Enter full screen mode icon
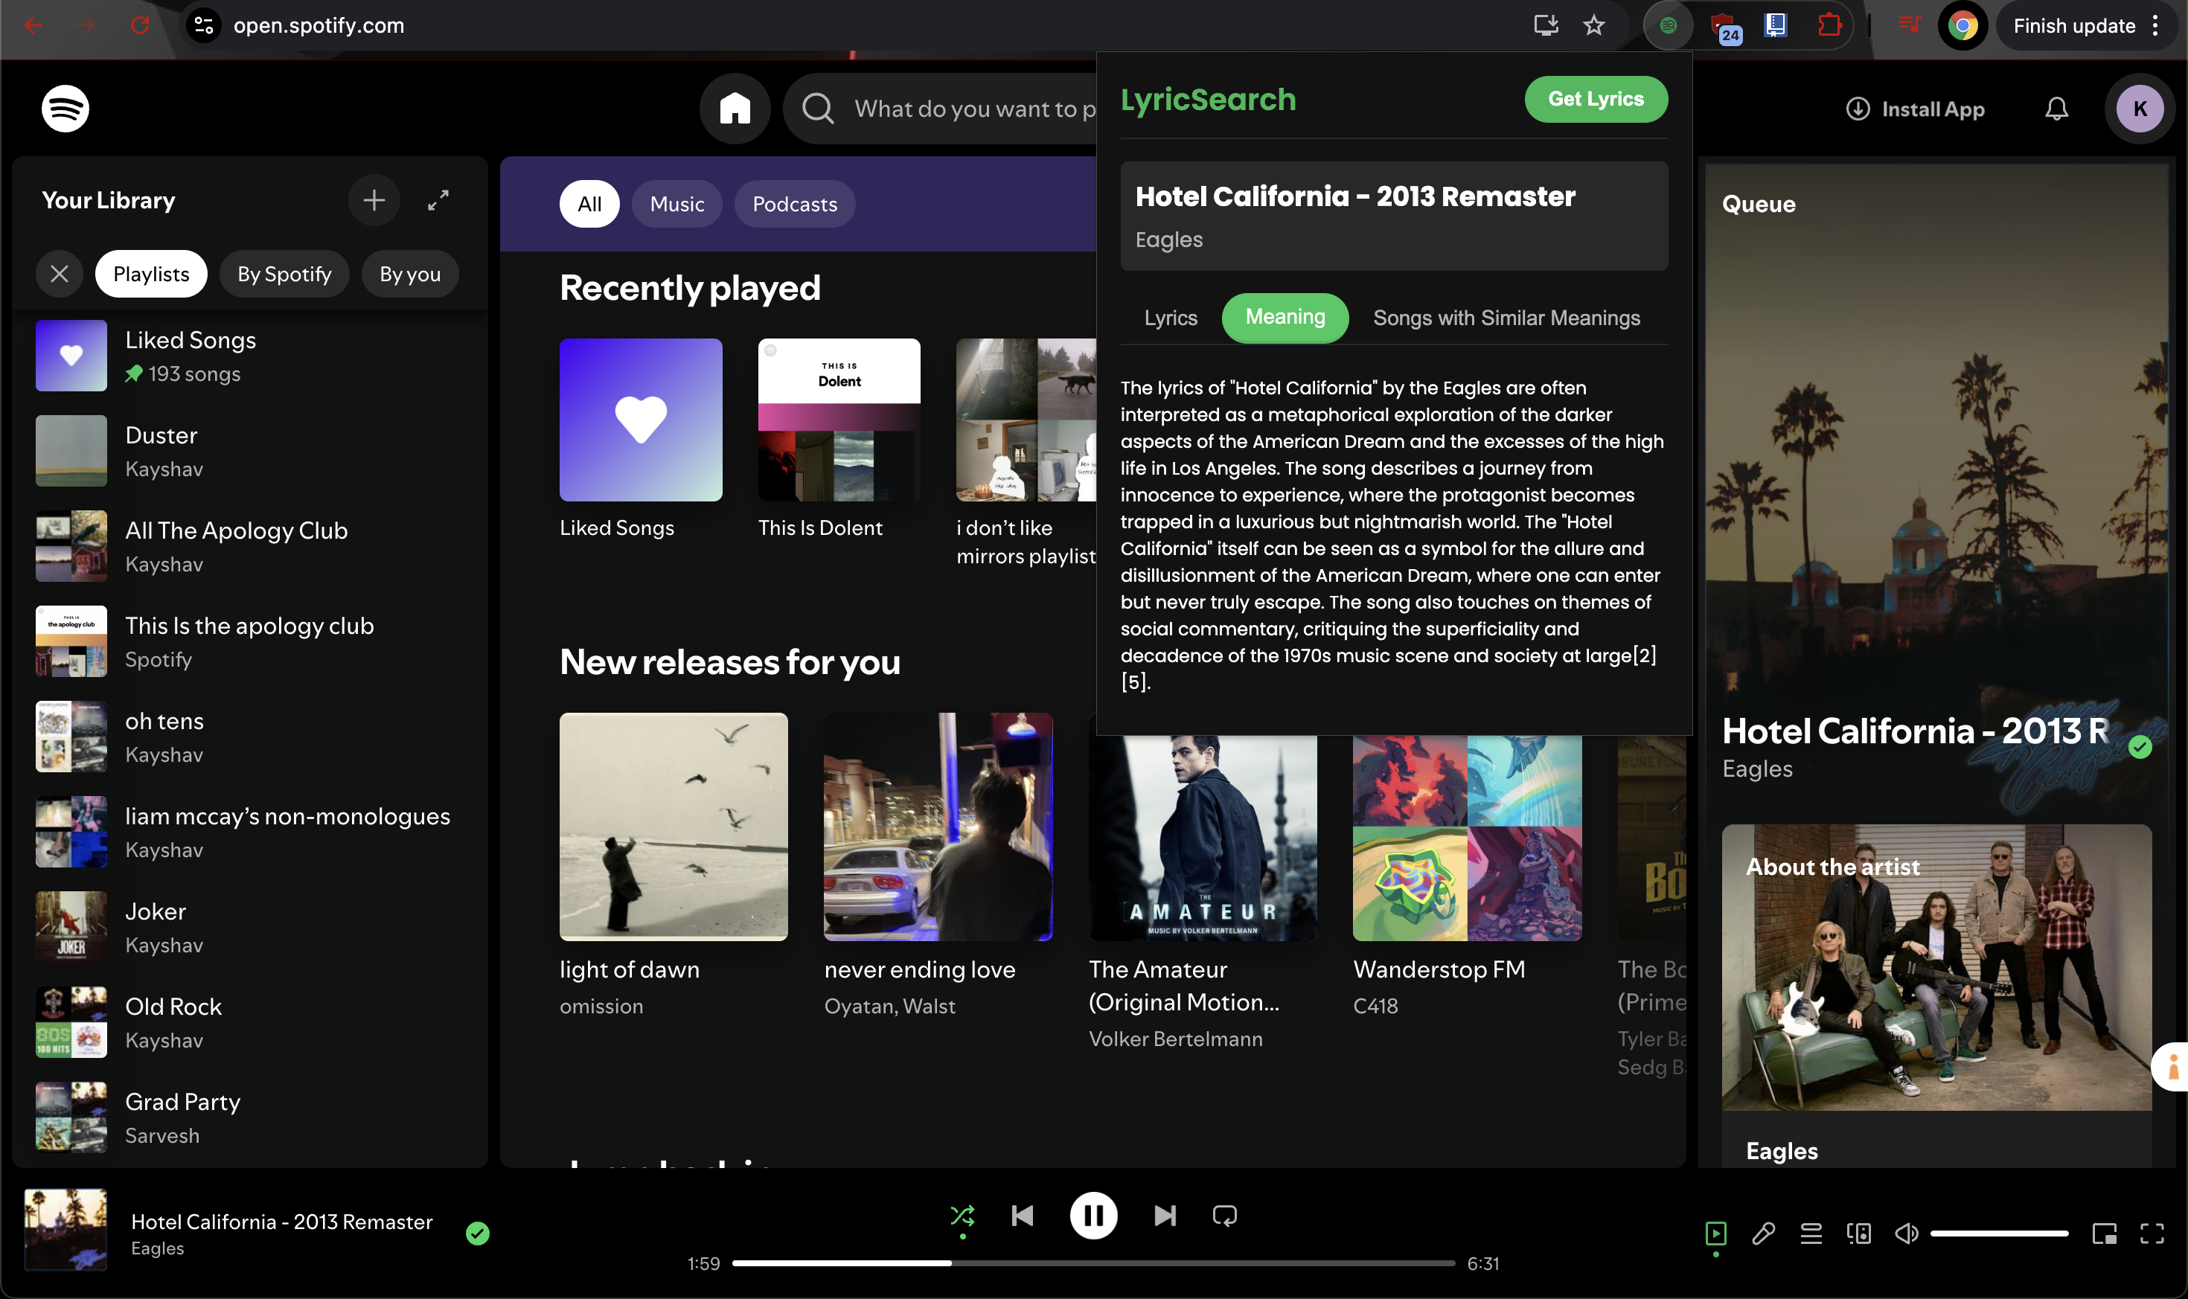Viewport: 2188px width, 1299px height. [2152, 1234]
